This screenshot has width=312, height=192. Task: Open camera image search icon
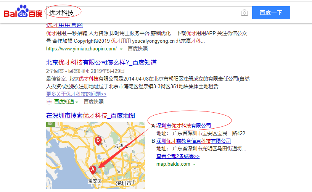click(244, 13)
